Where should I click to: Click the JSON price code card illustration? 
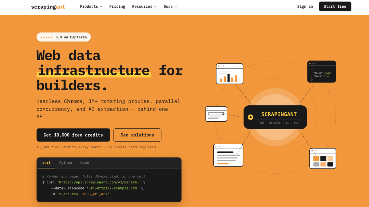pyautogui.click(x=322, y=72)
